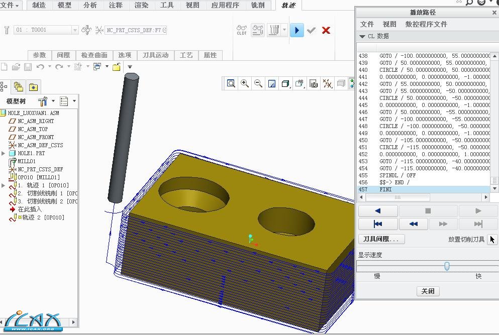
Task: Click the red X cancel icon
Action: [326, 30]
